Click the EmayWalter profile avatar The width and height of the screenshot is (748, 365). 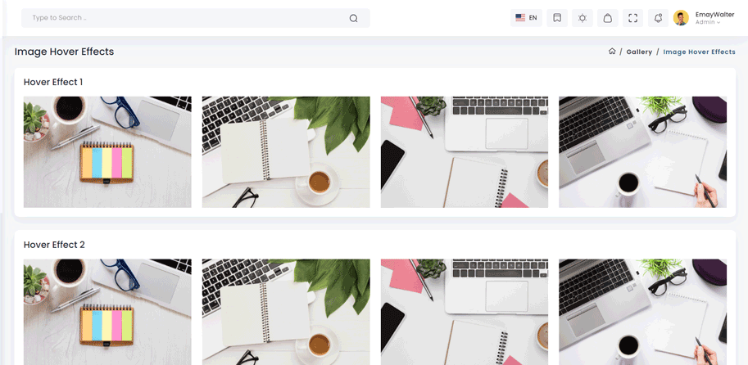681,18
